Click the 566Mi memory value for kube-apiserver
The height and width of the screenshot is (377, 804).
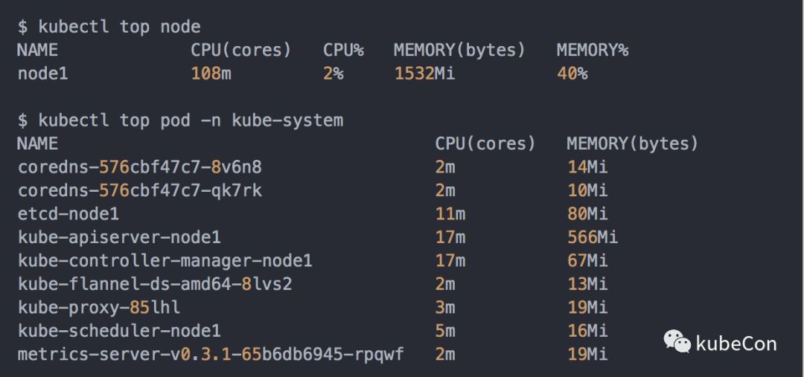pyautogui.click(x=593, y=237)
